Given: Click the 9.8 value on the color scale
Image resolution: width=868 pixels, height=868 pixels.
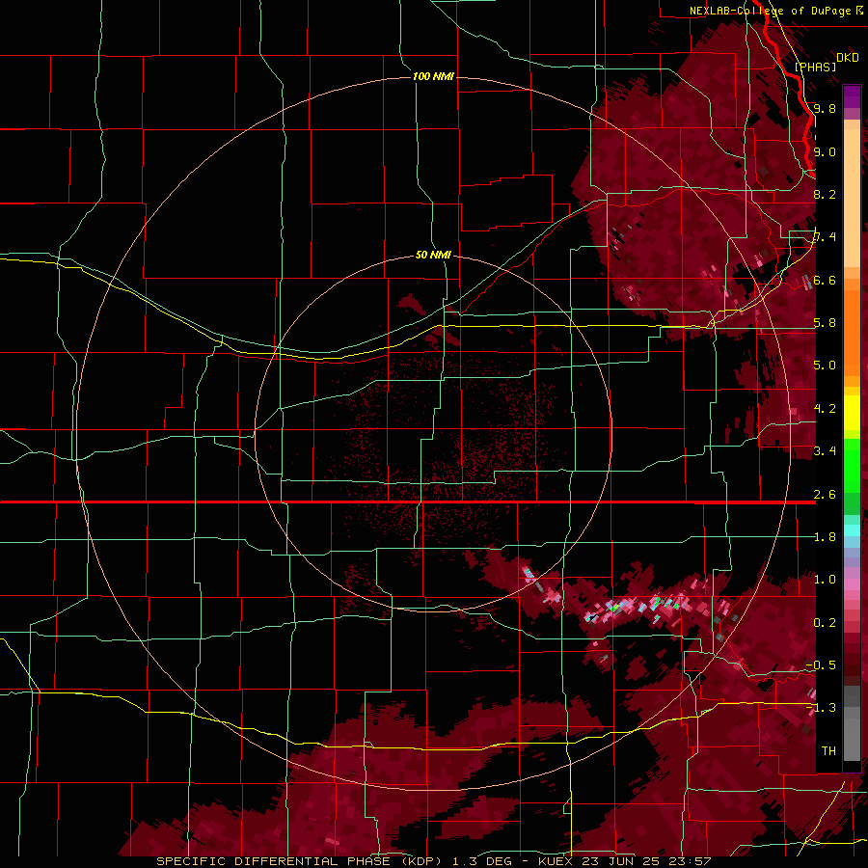Looking at the screenshot, I should (x=825, y=108).
